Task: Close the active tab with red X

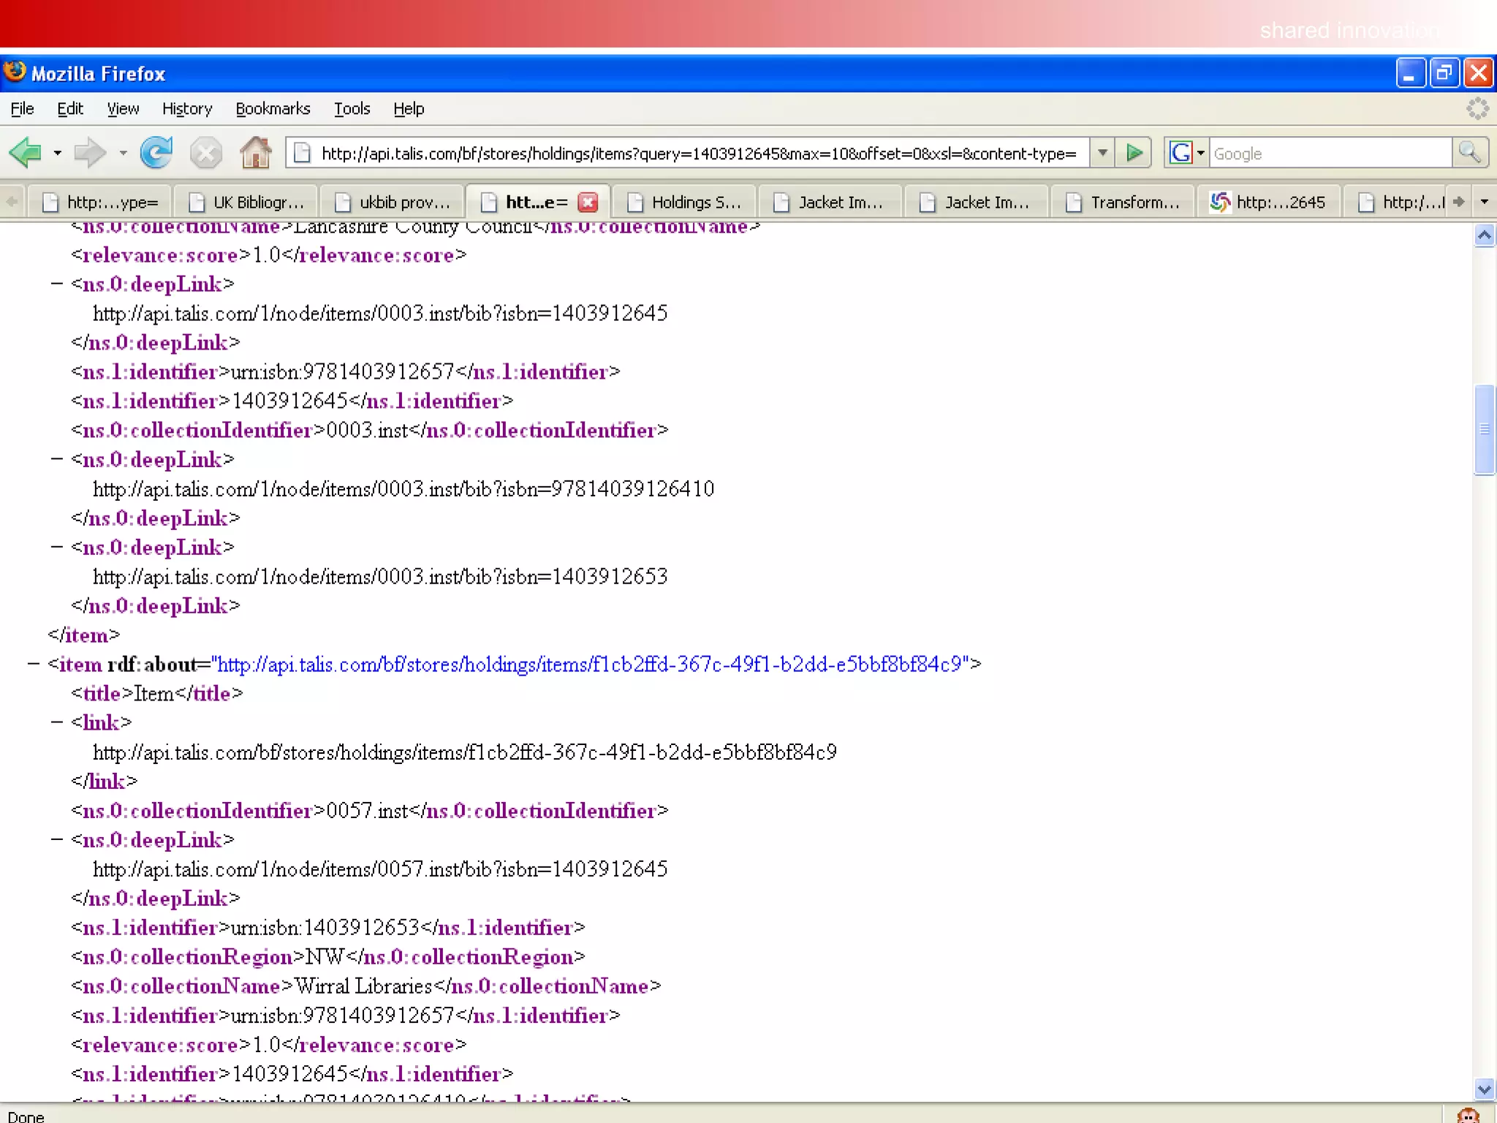Action: coord(588,202)
